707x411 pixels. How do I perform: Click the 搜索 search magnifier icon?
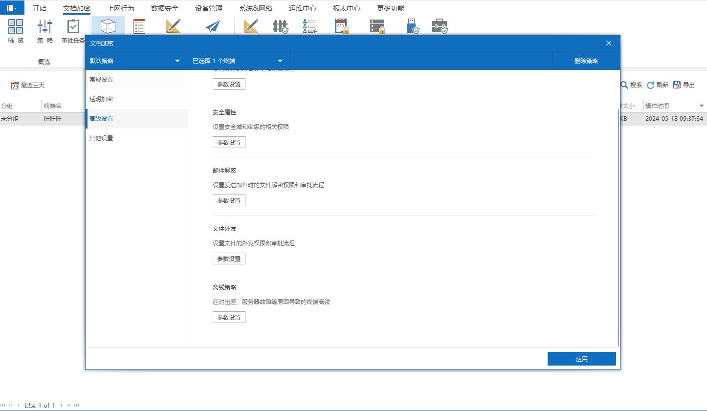(624, 85)
